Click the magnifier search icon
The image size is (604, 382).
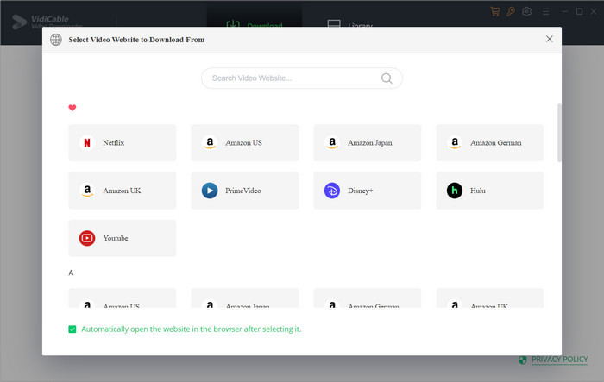click(x=387, y=78)
